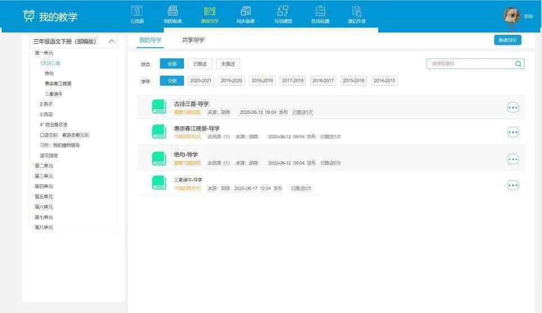This screenshot has width=542, height=313.
Task: Filter by school year 2017-2018
Action: [x=292, y=81]
